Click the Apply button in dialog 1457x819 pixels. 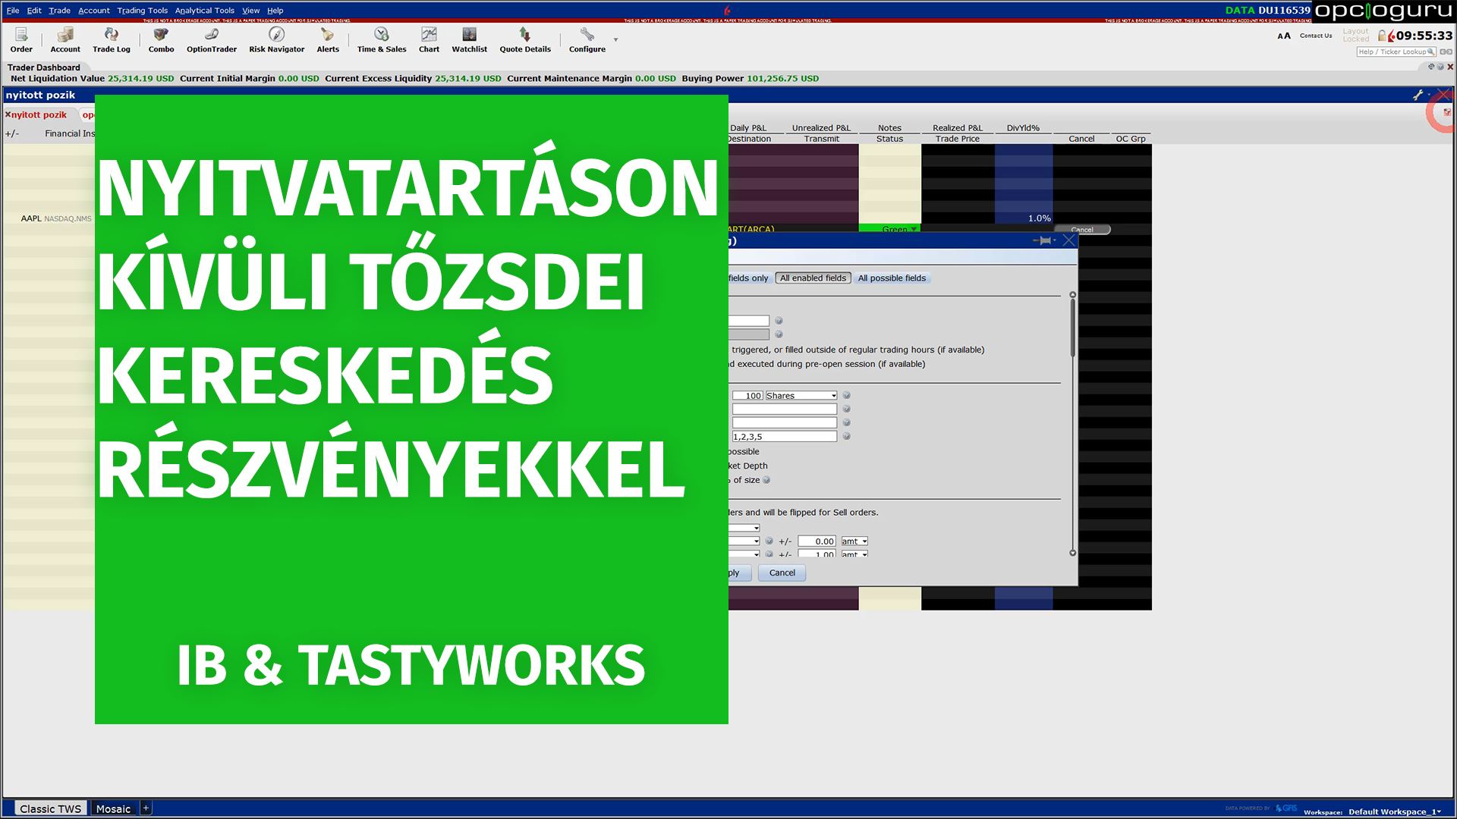pyautogui.click(x=731, y=572)
